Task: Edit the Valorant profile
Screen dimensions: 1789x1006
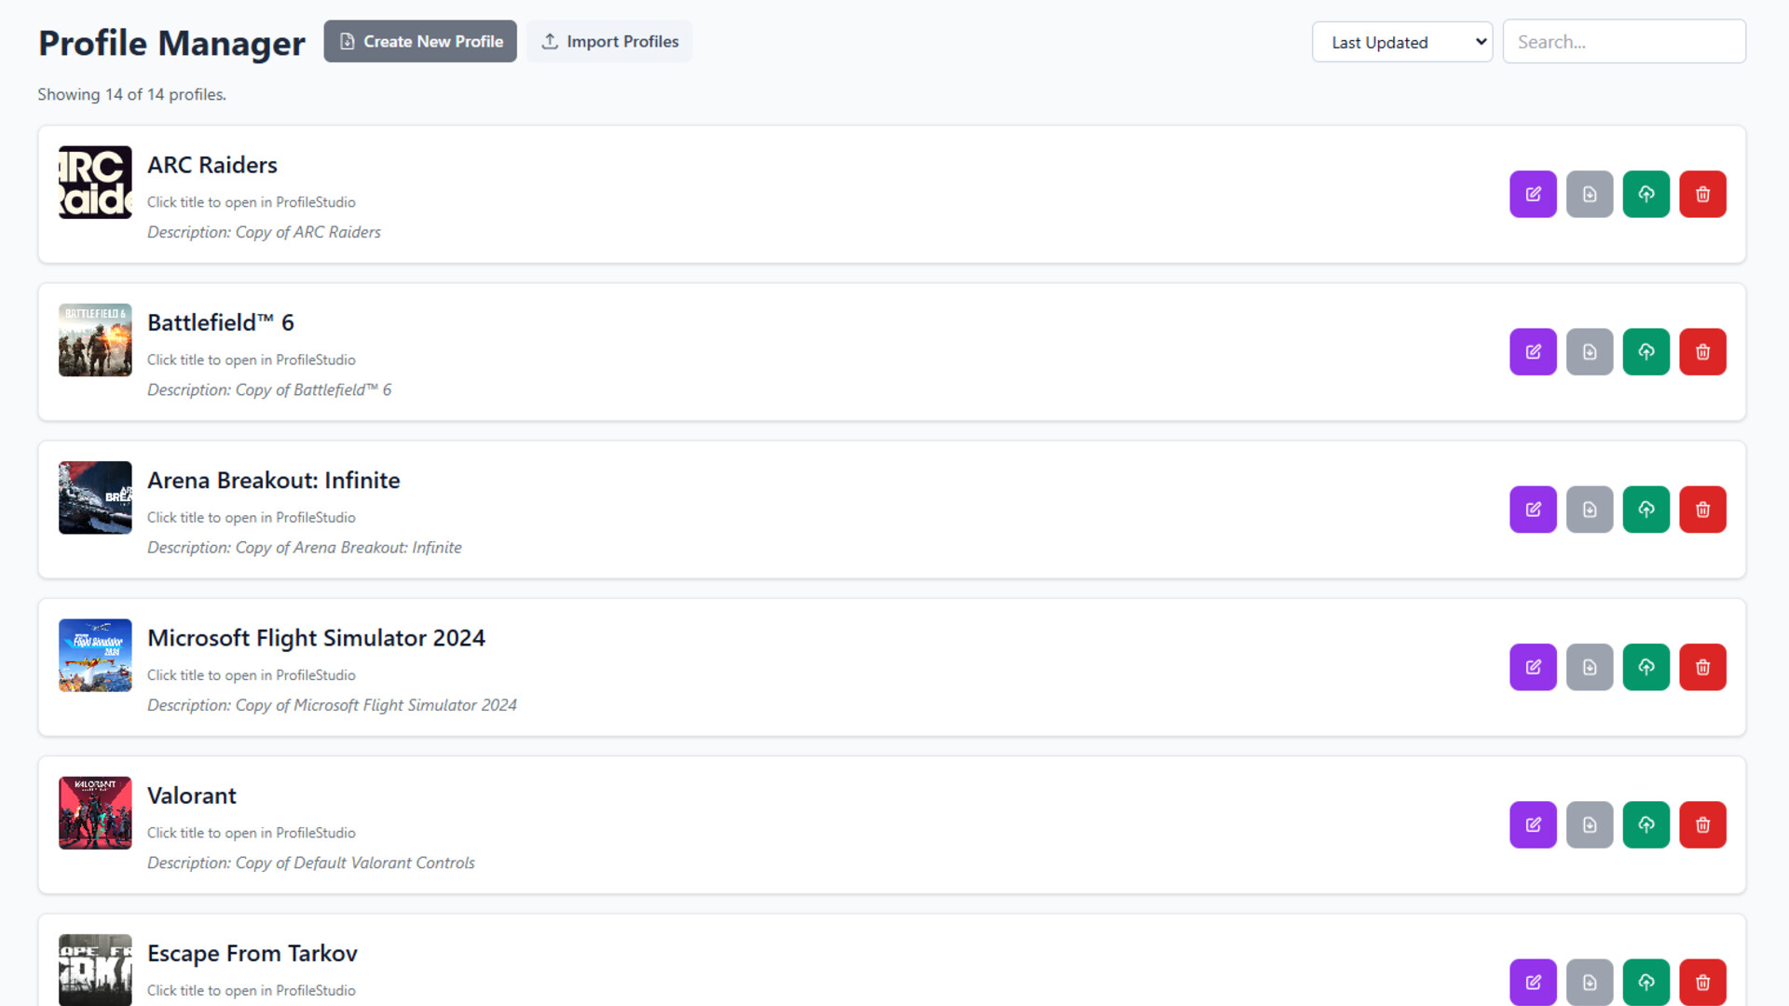Action: click(1533, 824)
